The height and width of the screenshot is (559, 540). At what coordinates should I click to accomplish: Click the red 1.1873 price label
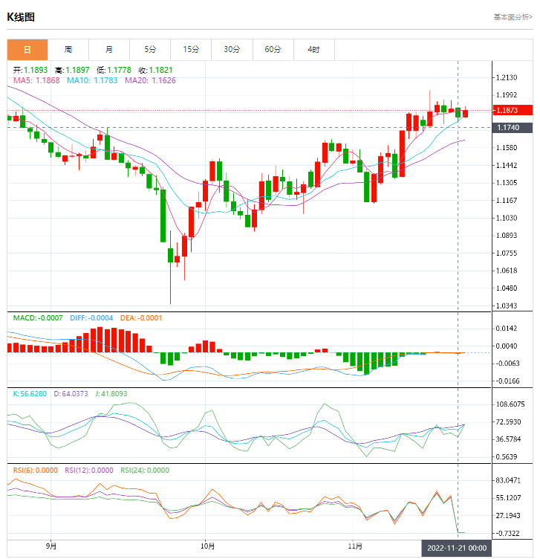pos(513,110)
